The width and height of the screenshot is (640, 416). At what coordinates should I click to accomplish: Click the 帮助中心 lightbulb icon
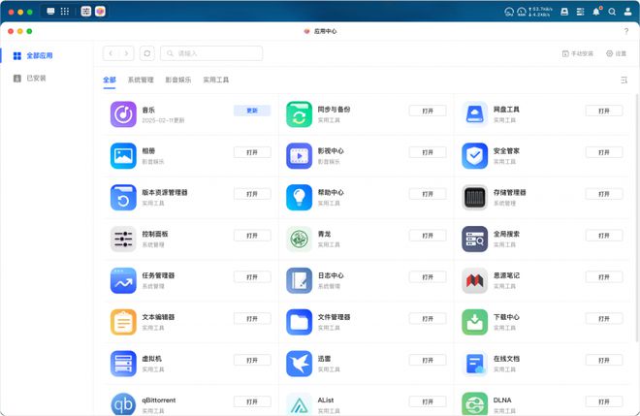point(300,198)
